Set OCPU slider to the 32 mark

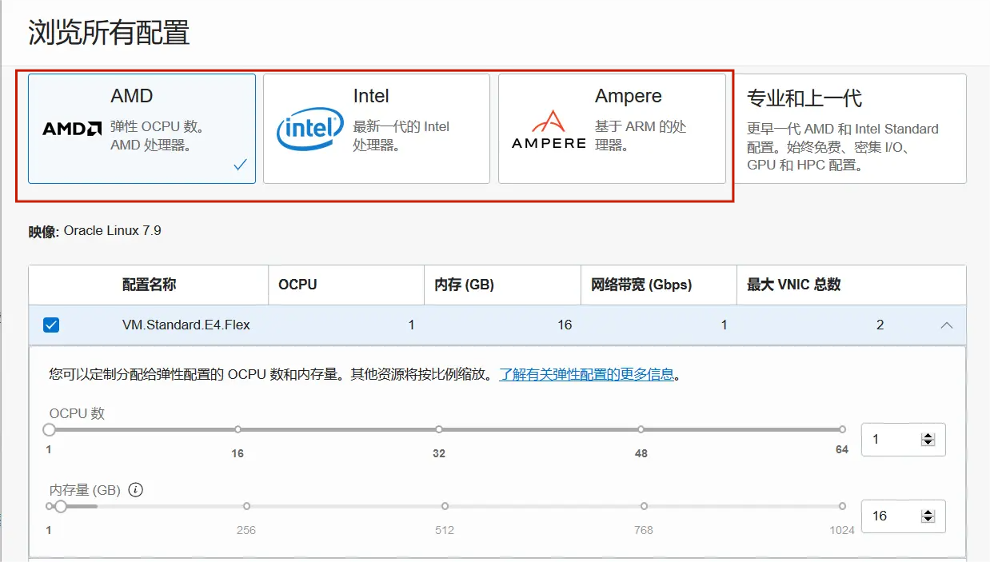coord(439,430)
